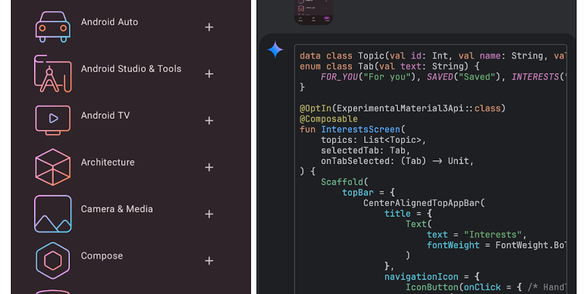This screenshot has width=588, height=294.
Task: Click the Android Auto car icon
Action: pyautogui.click(x=53, y=27)
